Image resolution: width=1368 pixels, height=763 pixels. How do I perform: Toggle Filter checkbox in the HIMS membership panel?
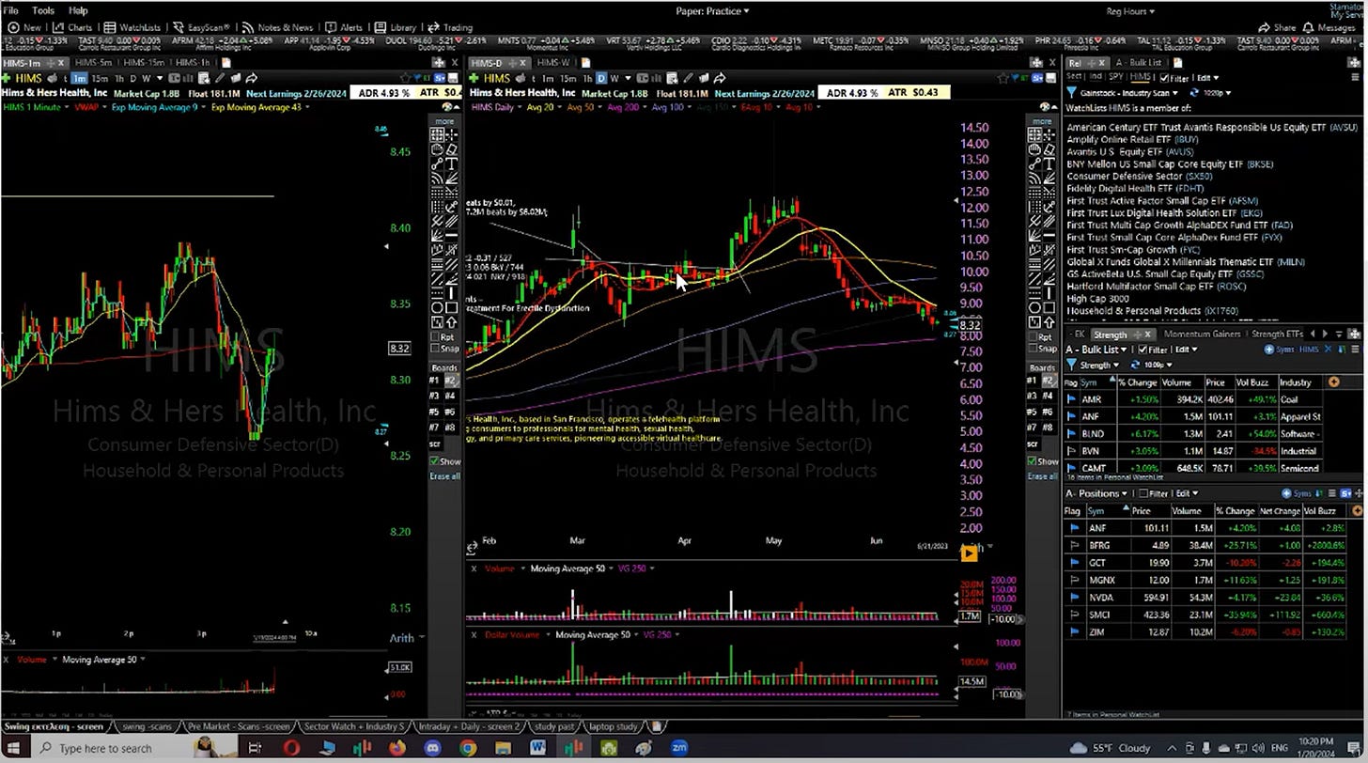click(1164, 78)
